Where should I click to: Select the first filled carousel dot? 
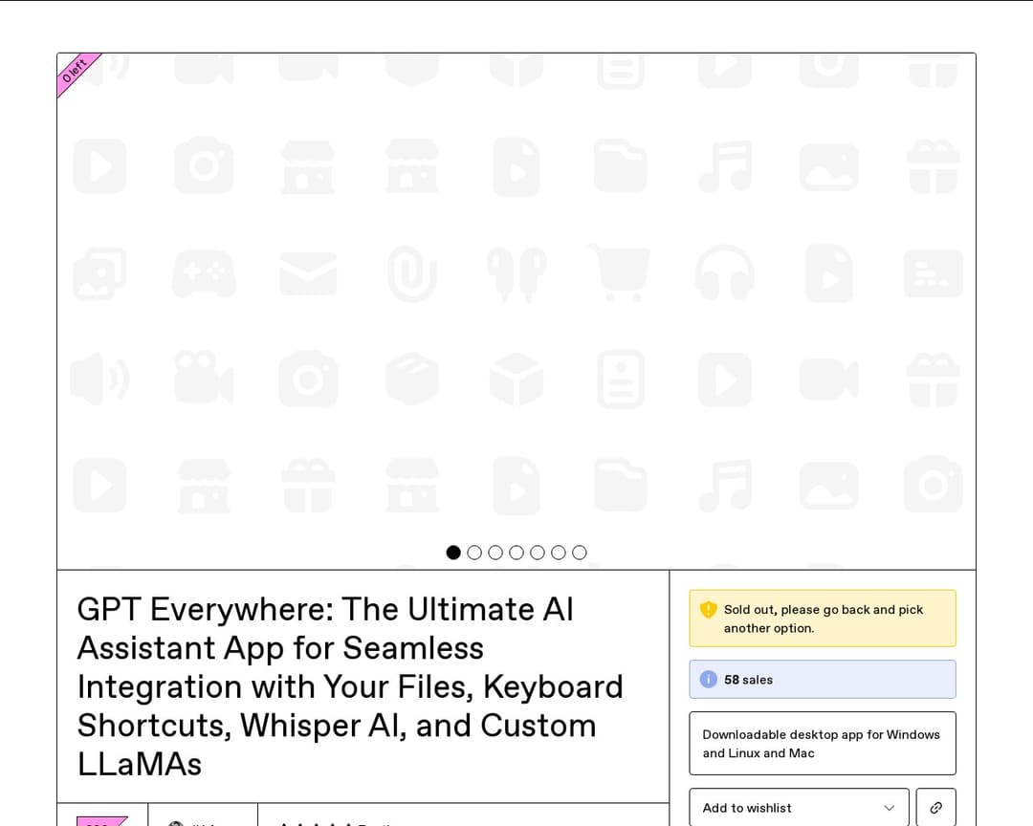(453, 553)
